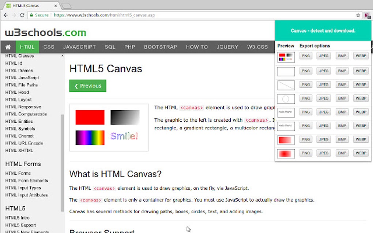Open the JAVASCRIPT navigation item
The width and height of the screenshot is (373, 233).
79,47
